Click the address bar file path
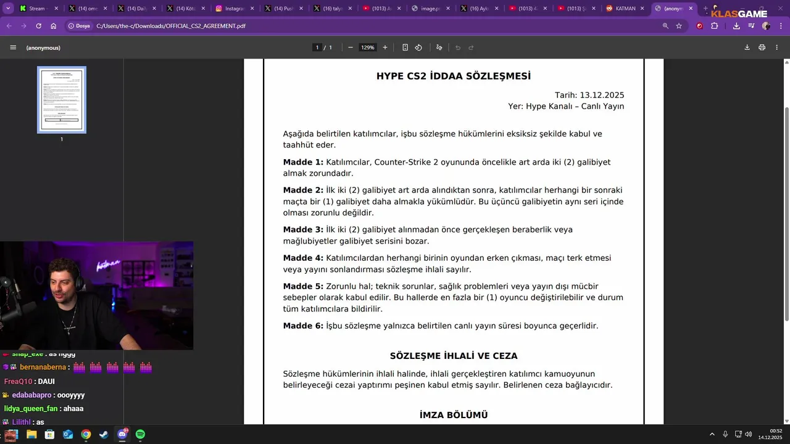 (x=171, y=26)
